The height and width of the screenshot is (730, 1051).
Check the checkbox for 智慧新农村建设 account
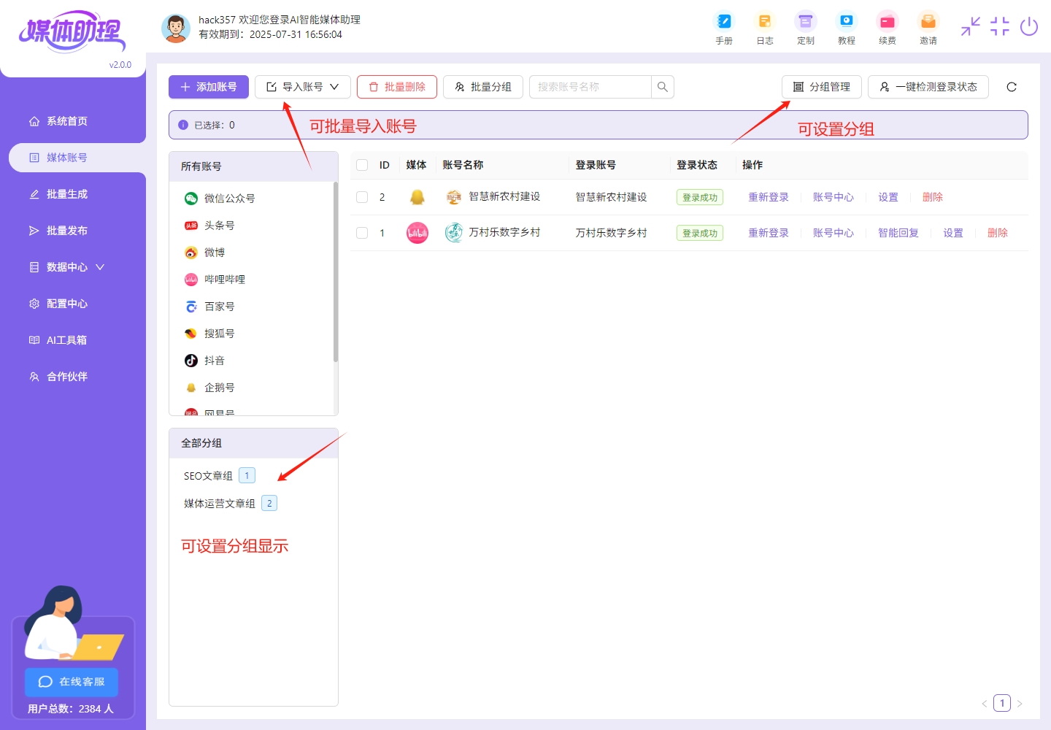tap(361, 196)
